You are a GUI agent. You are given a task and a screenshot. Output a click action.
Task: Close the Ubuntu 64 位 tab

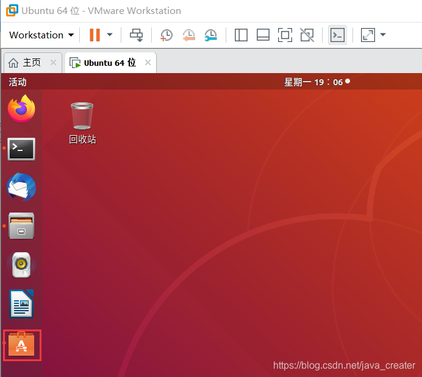tap(148, 63)
